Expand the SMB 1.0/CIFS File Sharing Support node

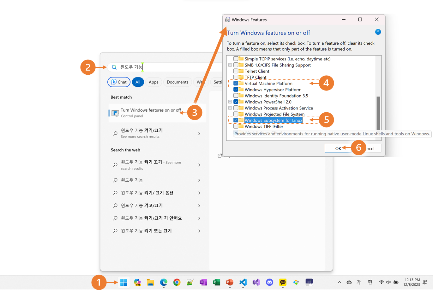point(230,65)
